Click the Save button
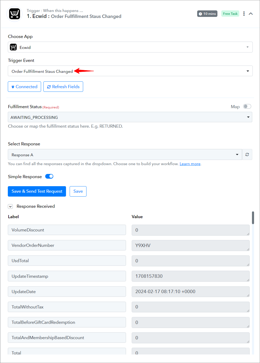260x363 pixels. (78, 191)
